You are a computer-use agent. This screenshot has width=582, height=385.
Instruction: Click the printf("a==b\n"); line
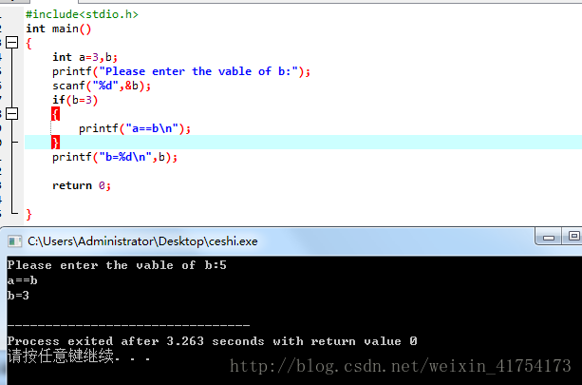[x=135, y=128]
